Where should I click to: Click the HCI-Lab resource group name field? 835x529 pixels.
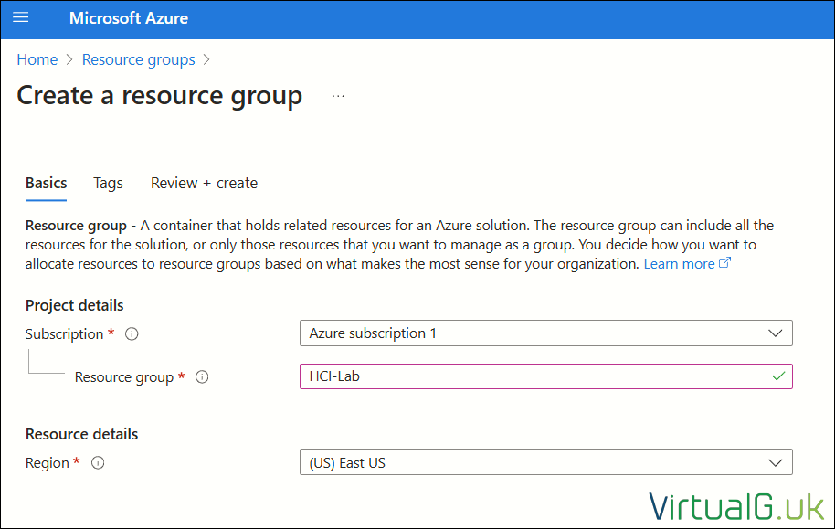tap(545, 376)
